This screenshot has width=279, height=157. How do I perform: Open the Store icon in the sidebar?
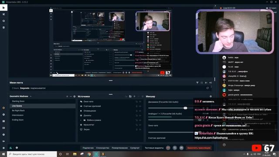pyautogui.click(x=3, y=27)
